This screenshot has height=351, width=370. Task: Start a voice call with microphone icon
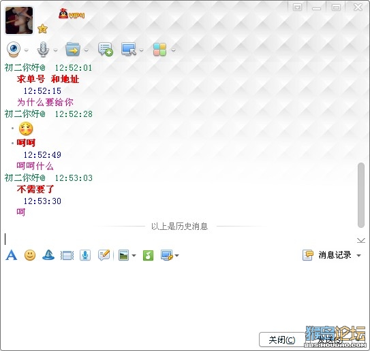[43, 49]
